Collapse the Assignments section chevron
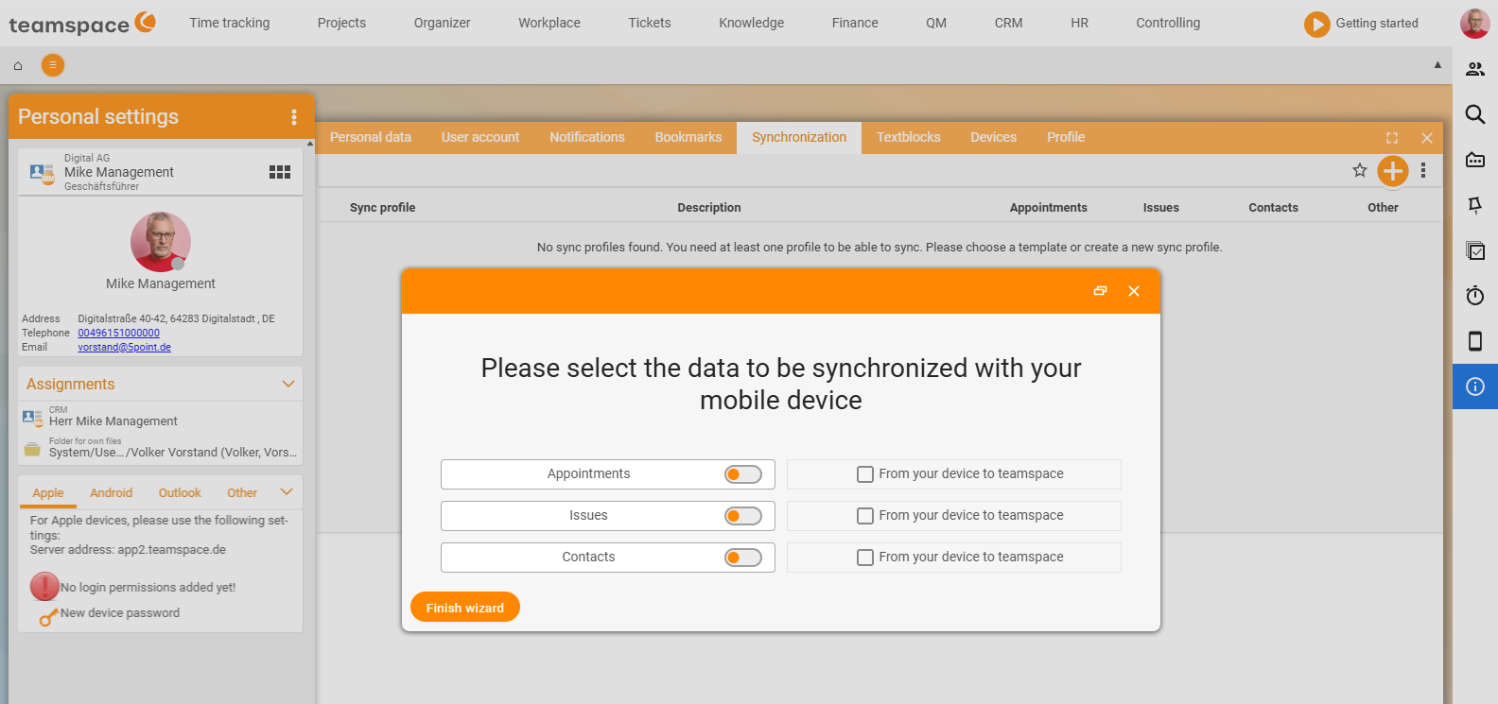This screenshot has height=704, width=1498. pyautogui.click(x=288, y=384)
